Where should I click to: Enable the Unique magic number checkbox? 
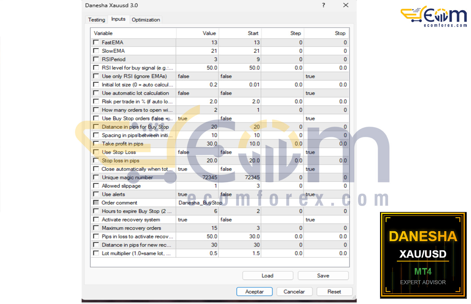click(96, 178)
